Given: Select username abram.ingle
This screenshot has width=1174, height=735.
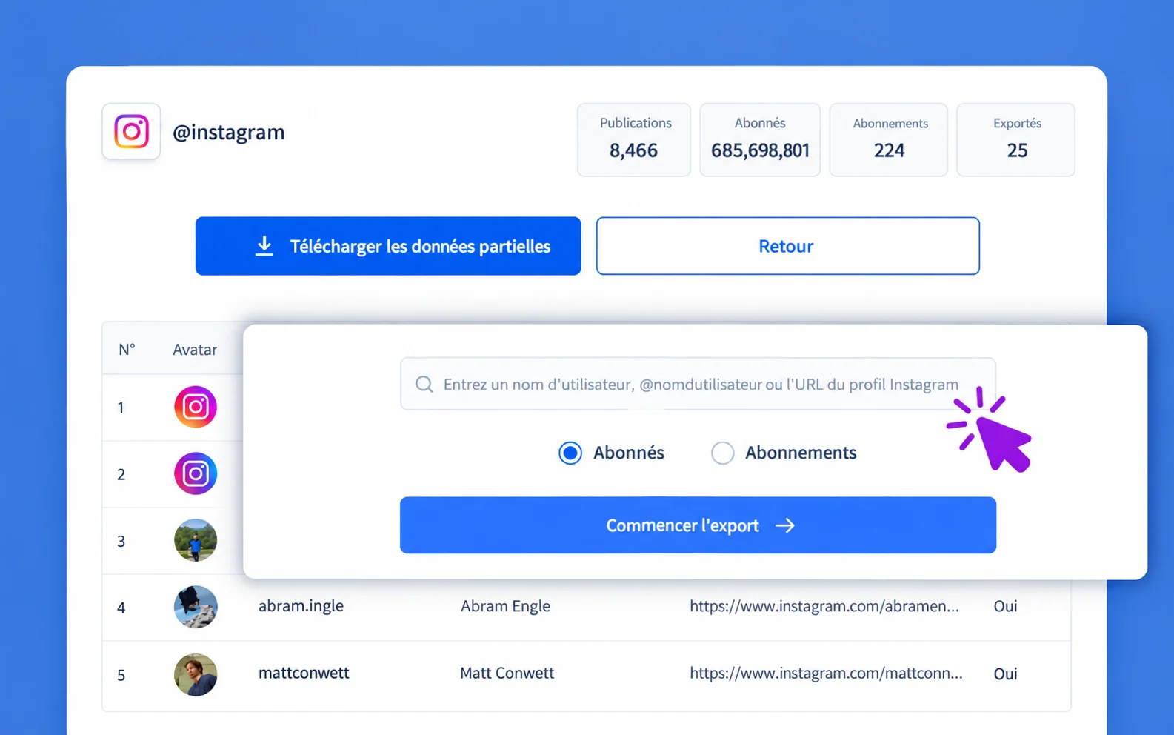Looking at the screenshot, I should [301, 606].
